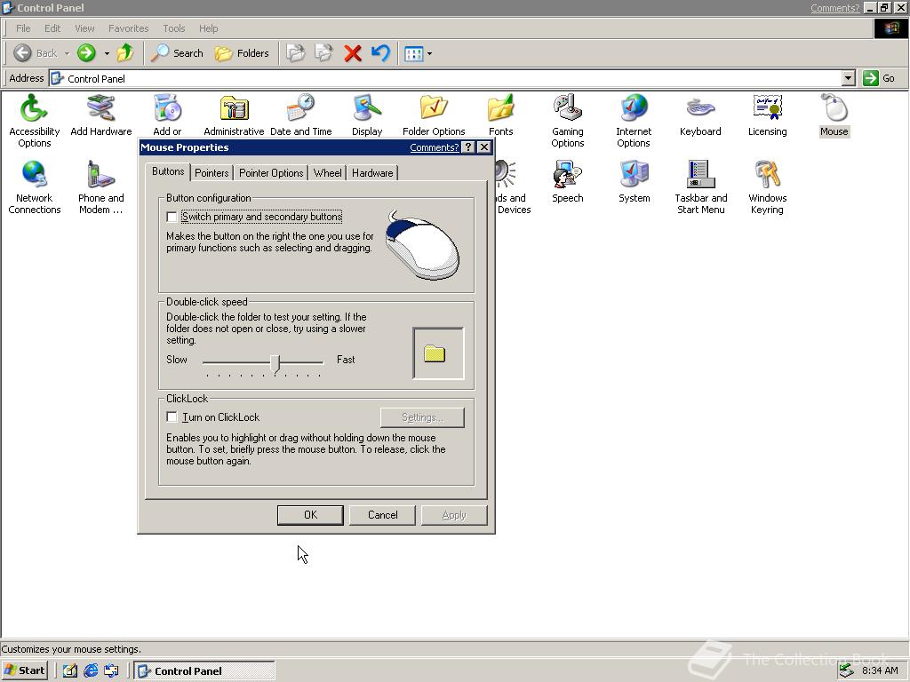Open the Help menu

pos(208,28)
